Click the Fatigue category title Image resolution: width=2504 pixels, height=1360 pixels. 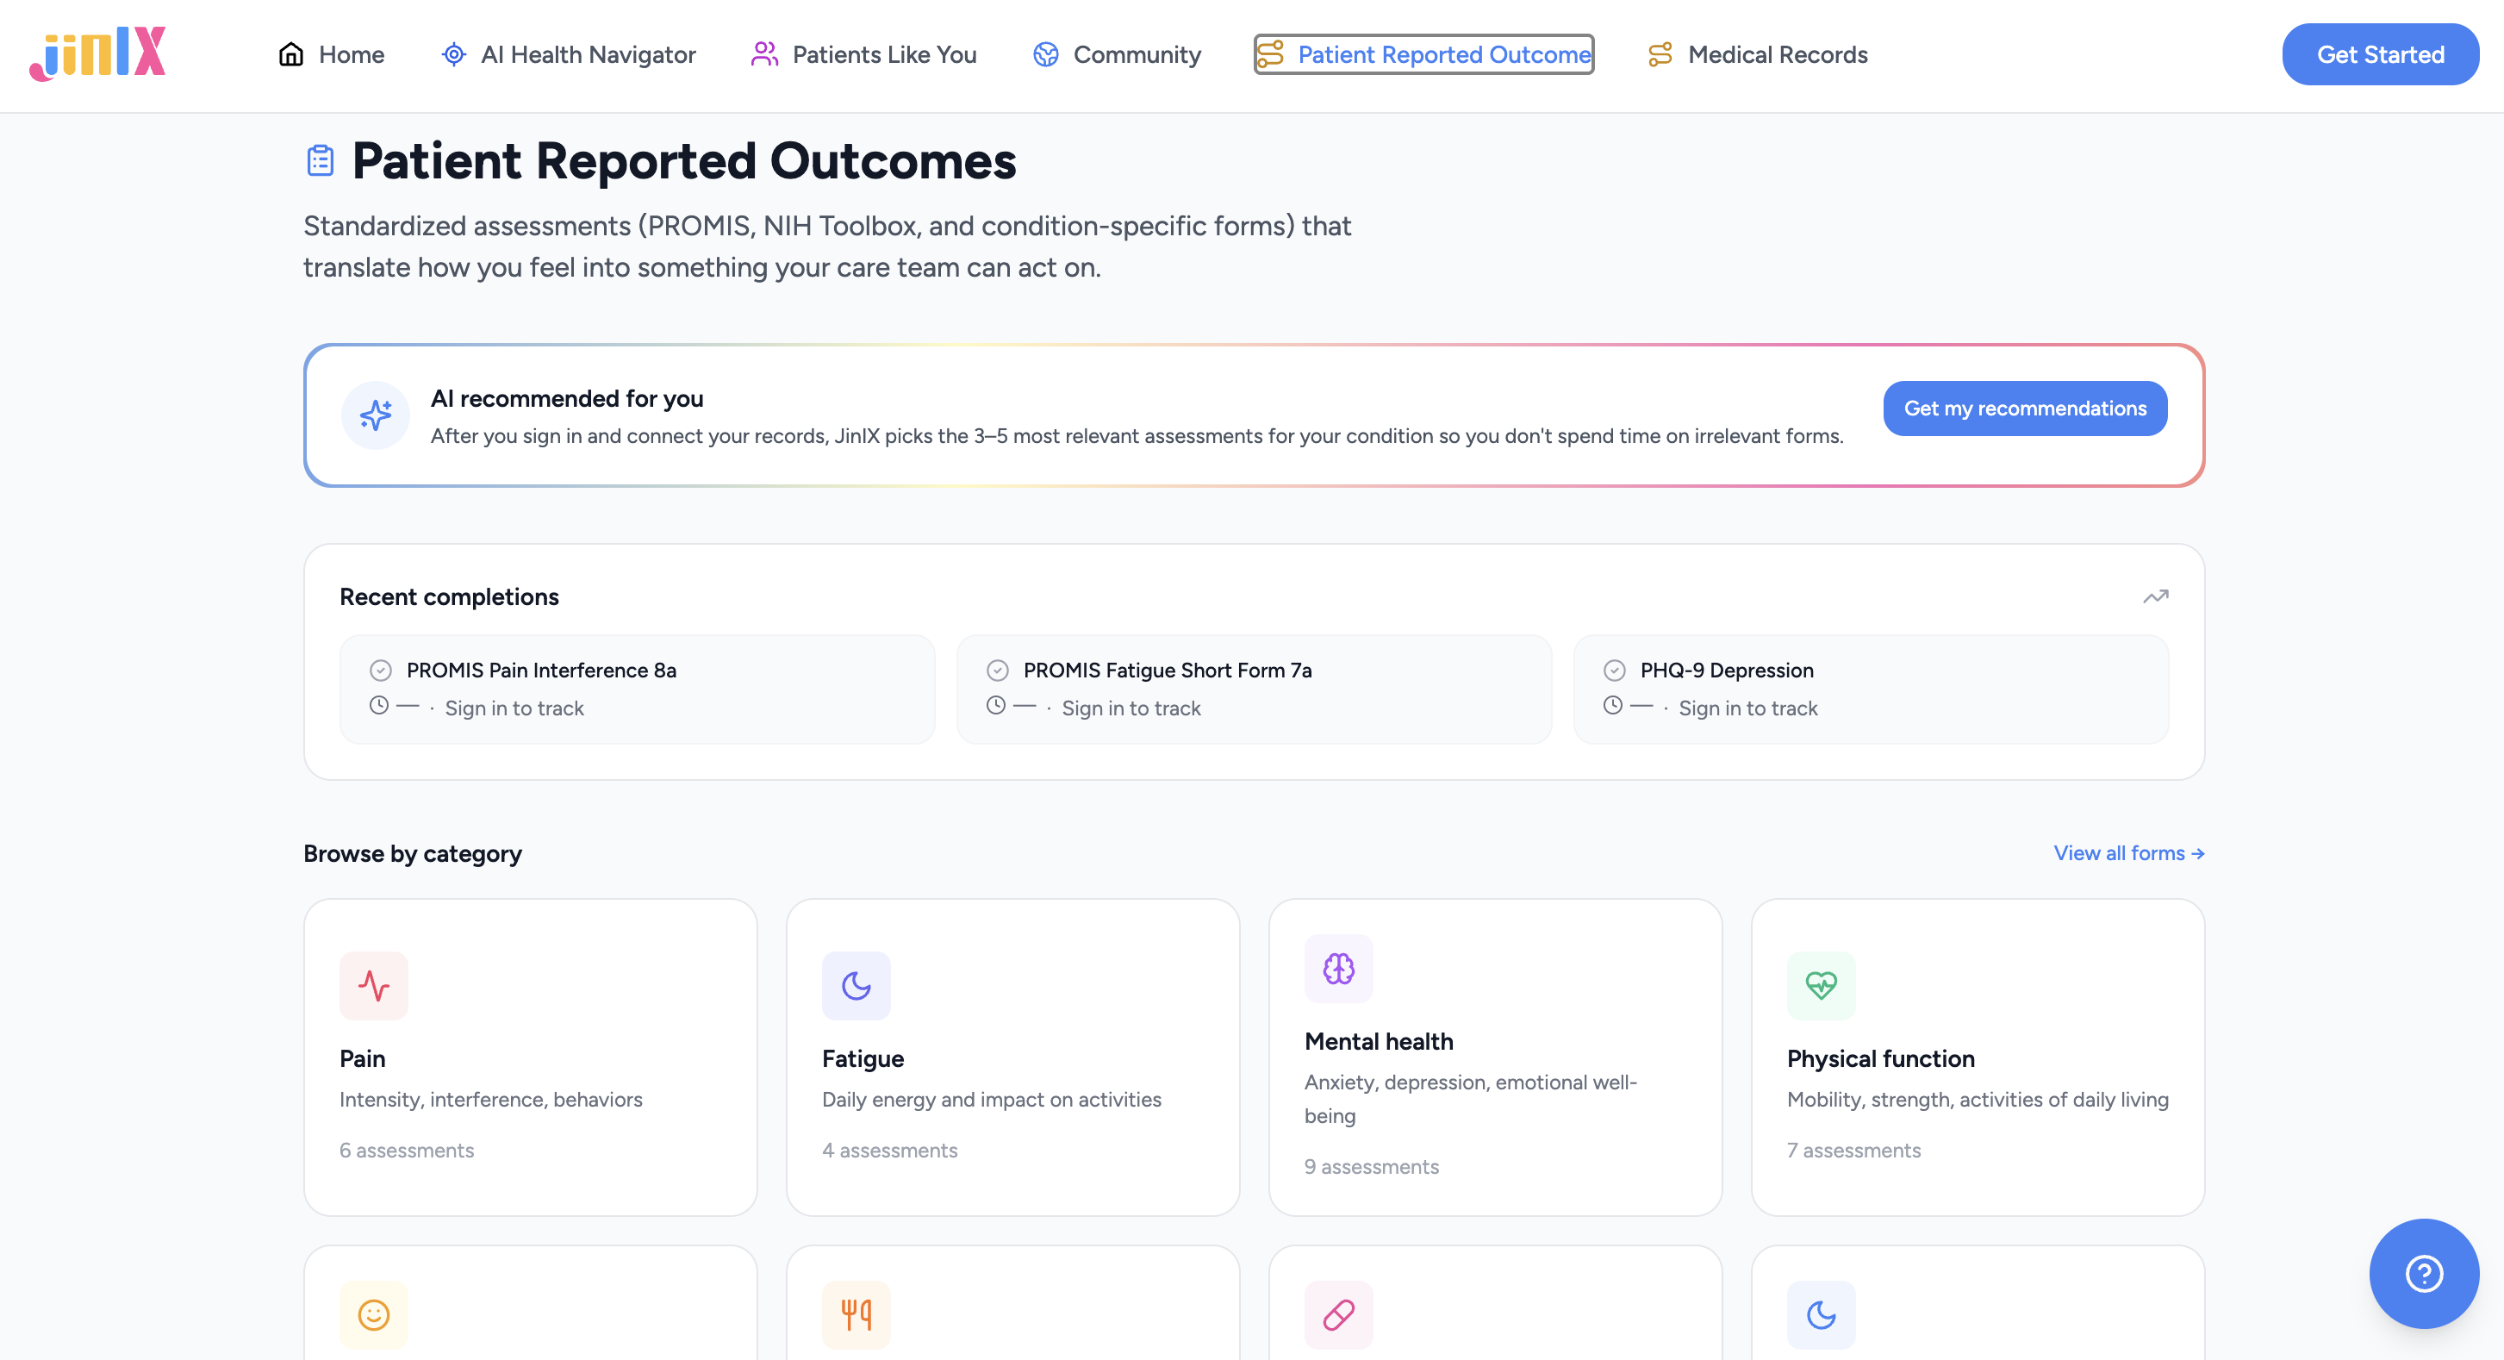[x=863, y=1058]
